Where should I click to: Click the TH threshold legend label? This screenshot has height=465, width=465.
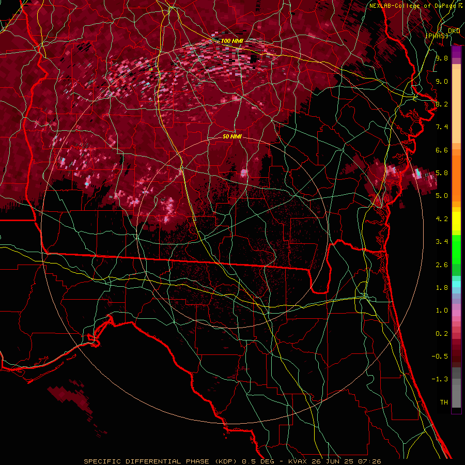pyautogui.click(x=444, y=402)
